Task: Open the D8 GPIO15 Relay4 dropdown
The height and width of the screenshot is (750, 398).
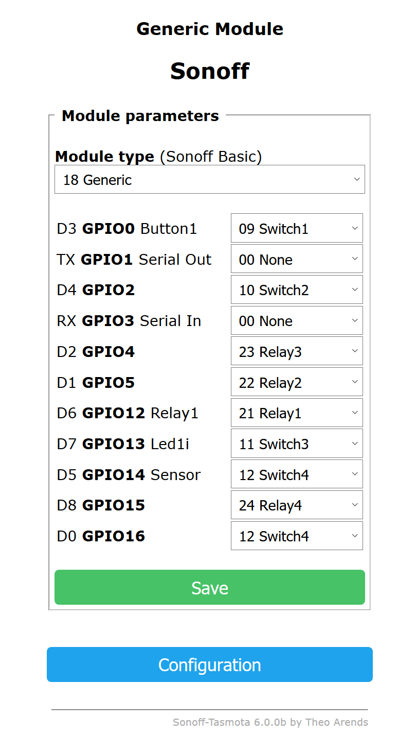Action: (296, 505)
